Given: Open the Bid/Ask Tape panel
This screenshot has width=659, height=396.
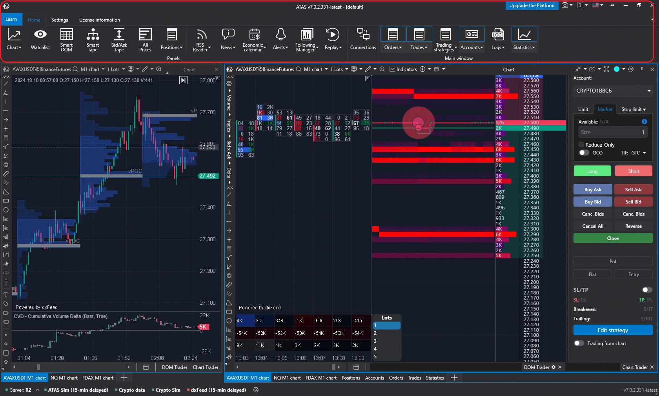Looking at the screenshot, I should 119,40.
